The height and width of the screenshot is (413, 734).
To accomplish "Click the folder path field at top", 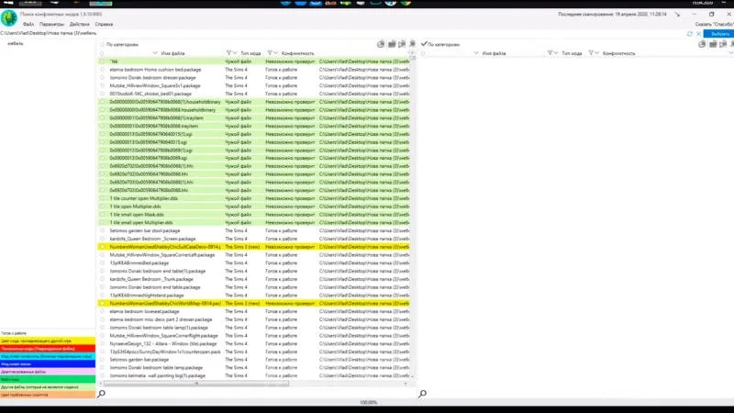I will tap(341, 34).
